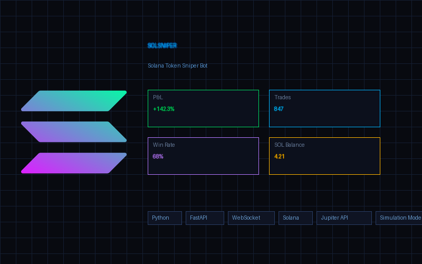This screenshot has height=264, width=422.
Task: Open the Trades stat card
Action: coord(324,109)
